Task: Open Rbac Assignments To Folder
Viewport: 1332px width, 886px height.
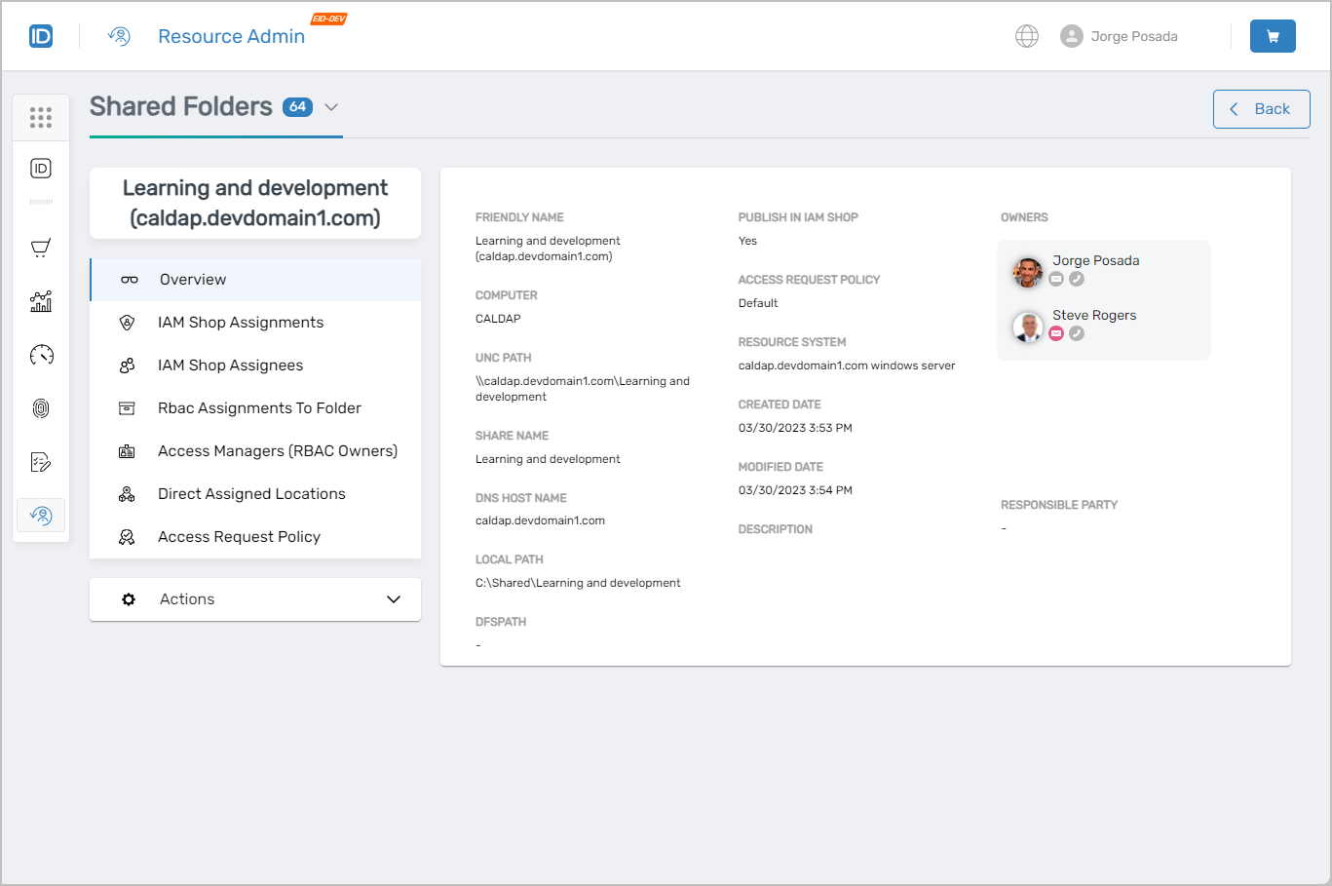Action: [259, 407]
